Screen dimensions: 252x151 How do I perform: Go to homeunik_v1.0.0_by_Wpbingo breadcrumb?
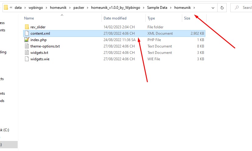[x=115, y=8]
